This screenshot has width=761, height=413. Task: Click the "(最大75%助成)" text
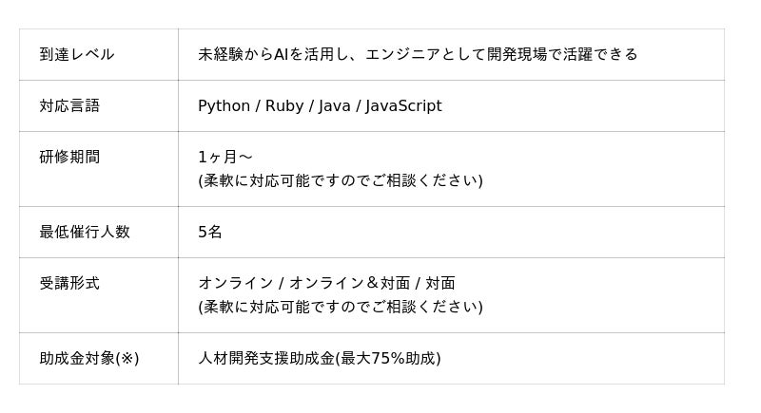pyautogui.click(x=389, y=358)
